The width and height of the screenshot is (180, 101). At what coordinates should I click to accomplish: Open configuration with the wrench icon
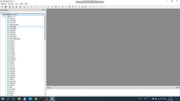90,7
